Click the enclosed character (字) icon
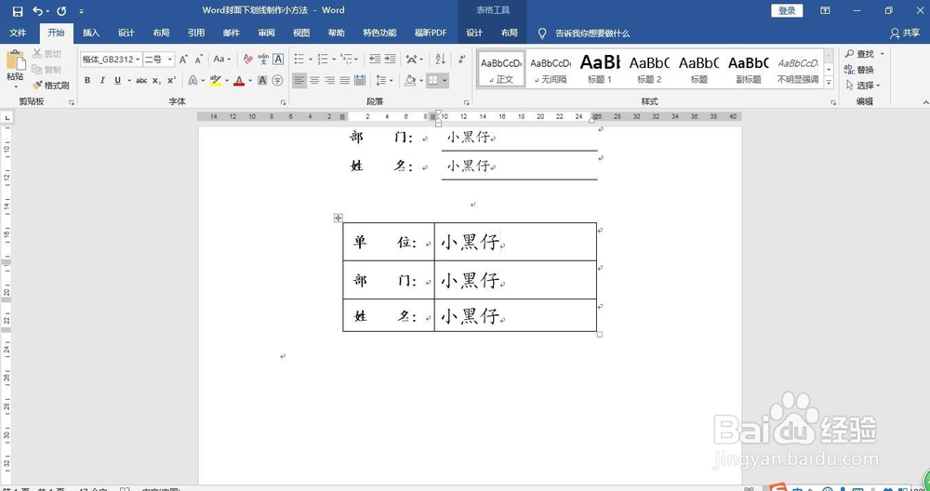This screenshot has height=491, width=930. (x=277, y=81)
